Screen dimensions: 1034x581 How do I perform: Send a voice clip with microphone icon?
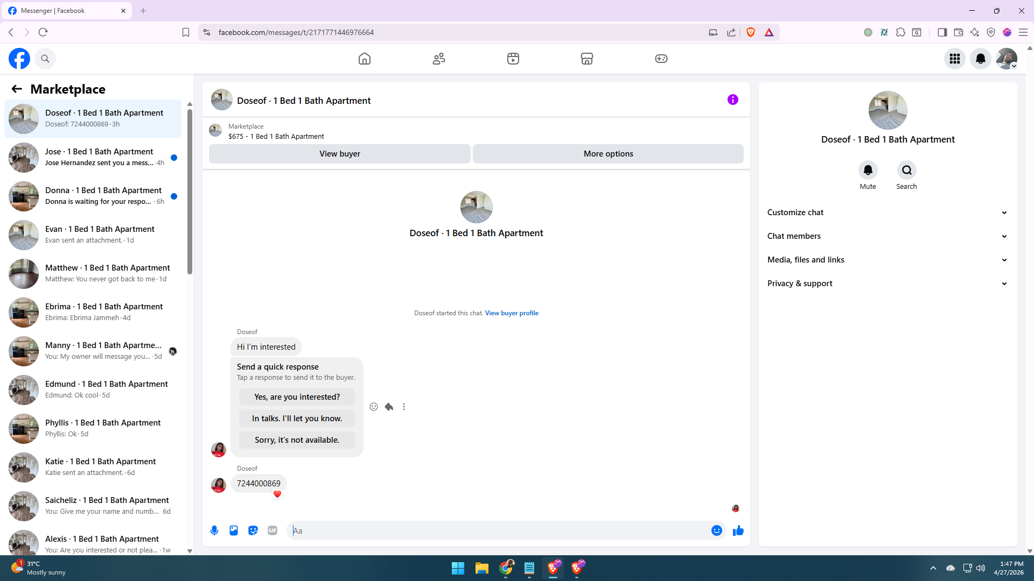coord(214,530)
